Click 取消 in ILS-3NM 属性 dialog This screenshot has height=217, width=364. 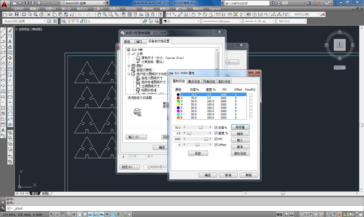point(228,175)
